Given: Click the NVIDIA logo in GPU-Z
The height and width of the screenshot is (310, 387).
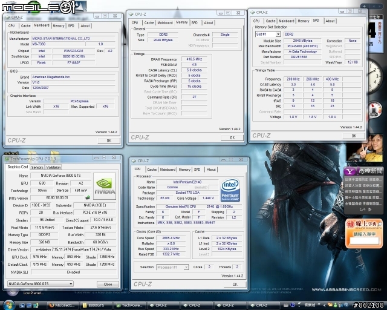Looking at the screenshot, I should pos(105,186).
